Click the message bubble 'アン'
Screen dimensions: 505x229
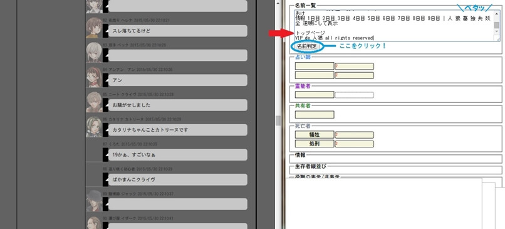click(x=178, y=80)
